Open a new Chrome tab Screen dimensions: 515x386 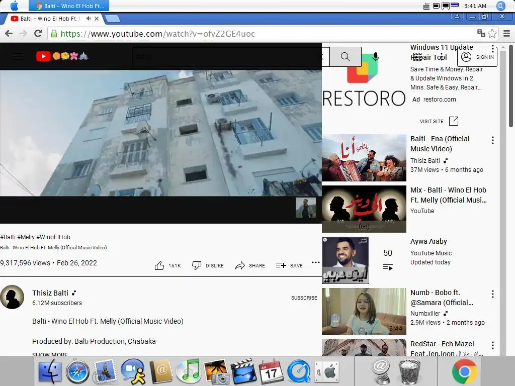click(x=113, y=19)
